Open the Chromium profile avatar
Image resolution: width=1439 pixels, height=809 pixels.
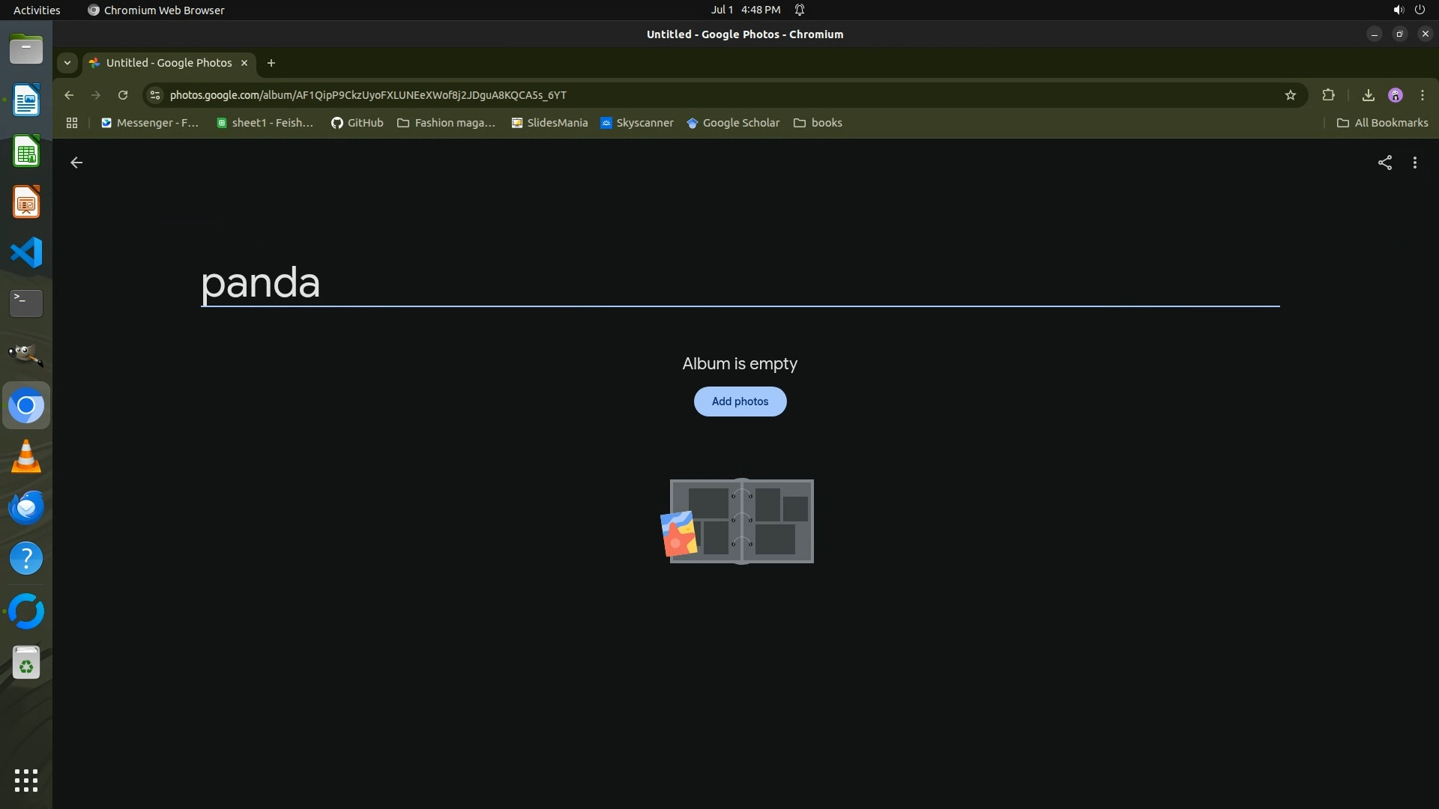[x=1395, y=95]
